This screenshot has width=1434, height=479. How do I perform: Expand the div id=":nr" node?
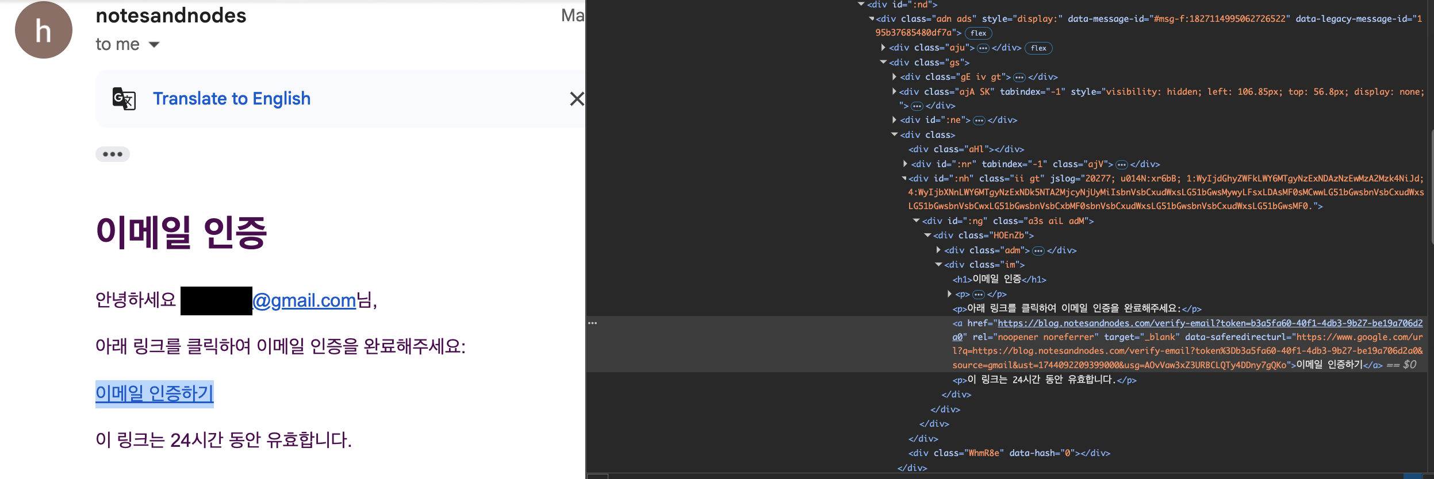pyautogui.click(x=906, y=164)
